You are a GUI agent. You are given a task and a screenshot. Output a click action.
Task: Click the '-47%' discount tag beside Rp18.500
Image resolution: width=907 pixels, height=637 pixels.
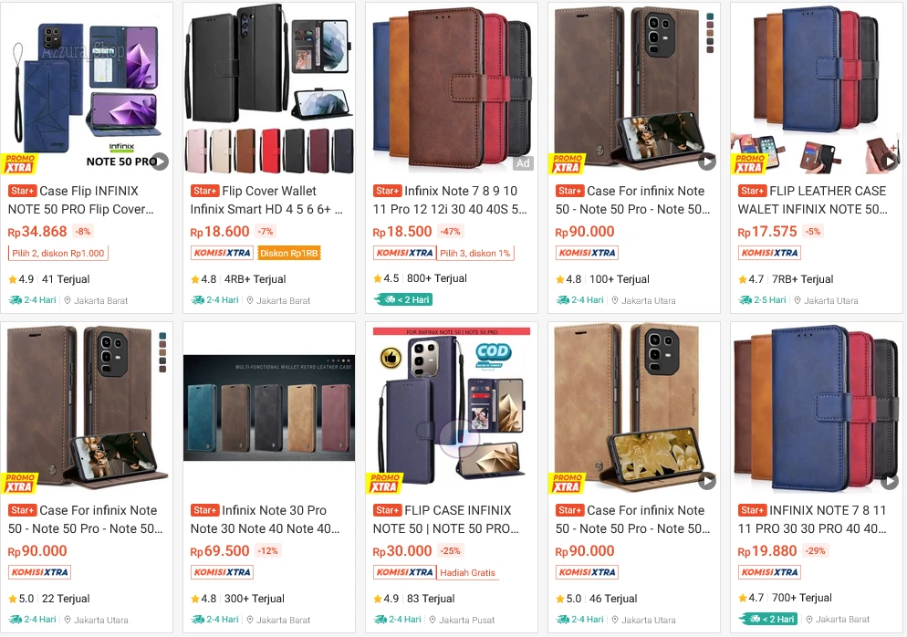[453, 232]
